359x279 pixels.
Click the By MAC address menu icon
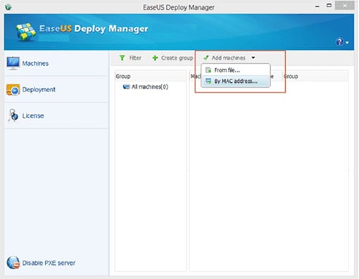[208, 81]
